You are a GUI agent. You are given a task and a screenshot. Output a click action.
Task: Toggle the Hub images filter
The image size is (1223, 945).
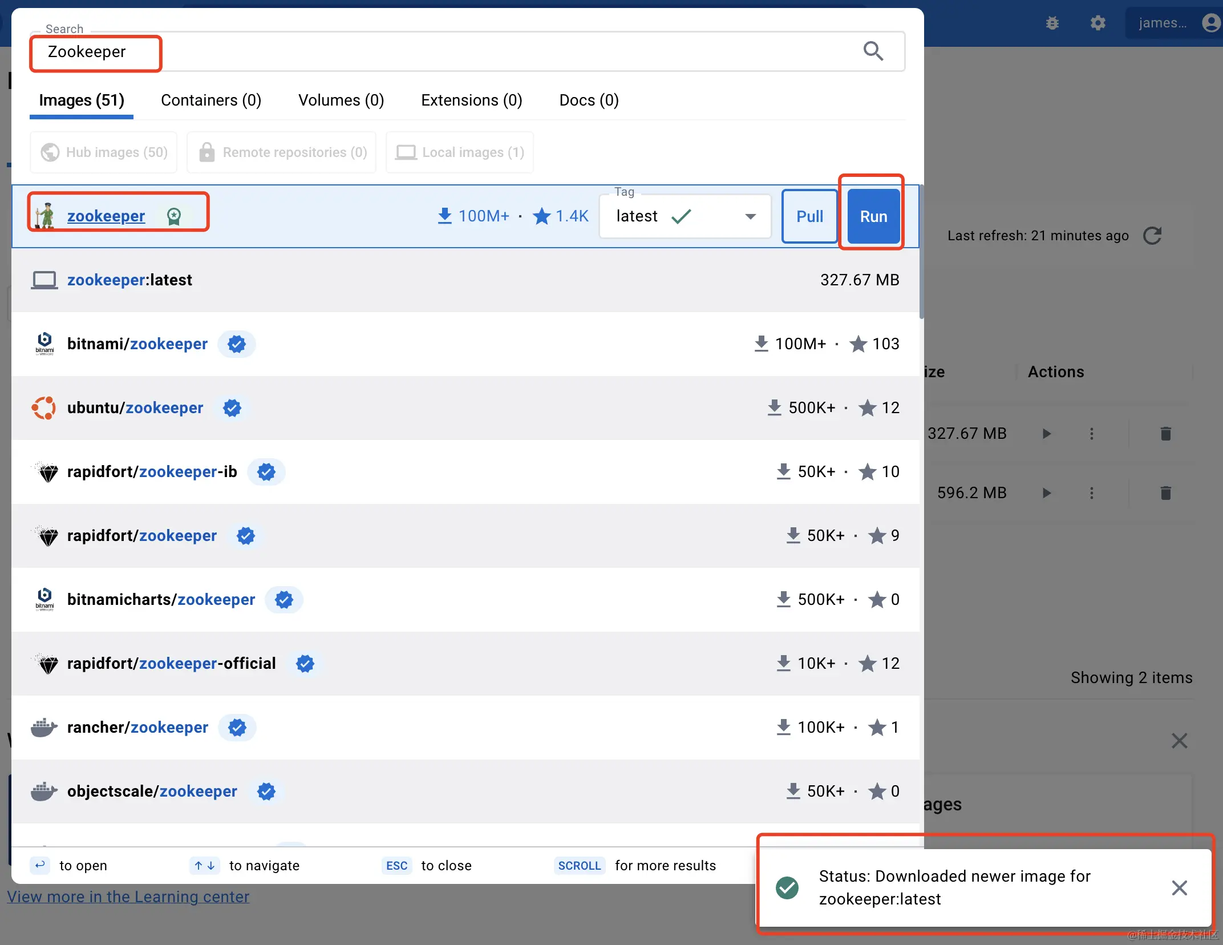click(x=104, y=152)
